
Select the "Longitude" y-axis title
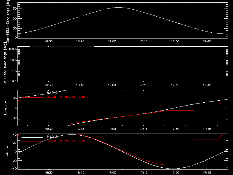[x=5, y=108]
